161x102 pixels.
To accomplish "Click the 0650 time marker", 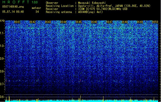I will point(155,22).
